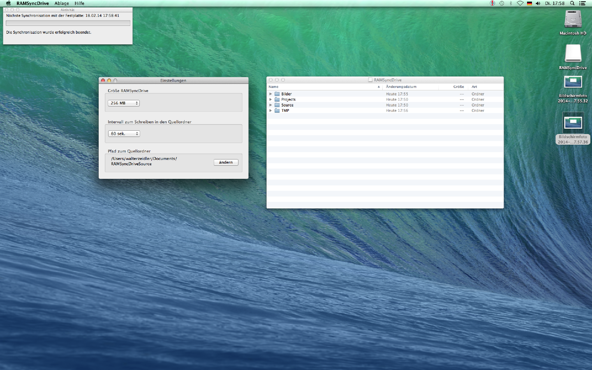Click the ändern button for source path

pos(226,162)
